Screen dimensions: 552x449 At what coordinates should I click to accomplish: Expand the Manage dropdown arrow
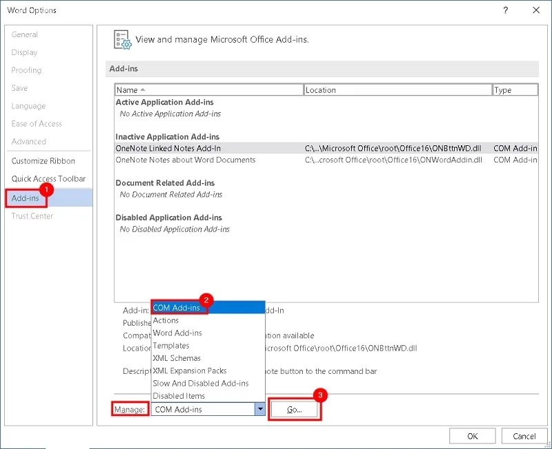[x=259, y=409]
